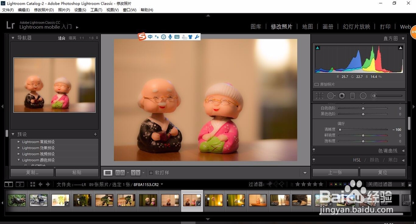This screenshot has width=416, height=224.
Task: Select the Crop Overlay tool icon
Action: point(319,96)
